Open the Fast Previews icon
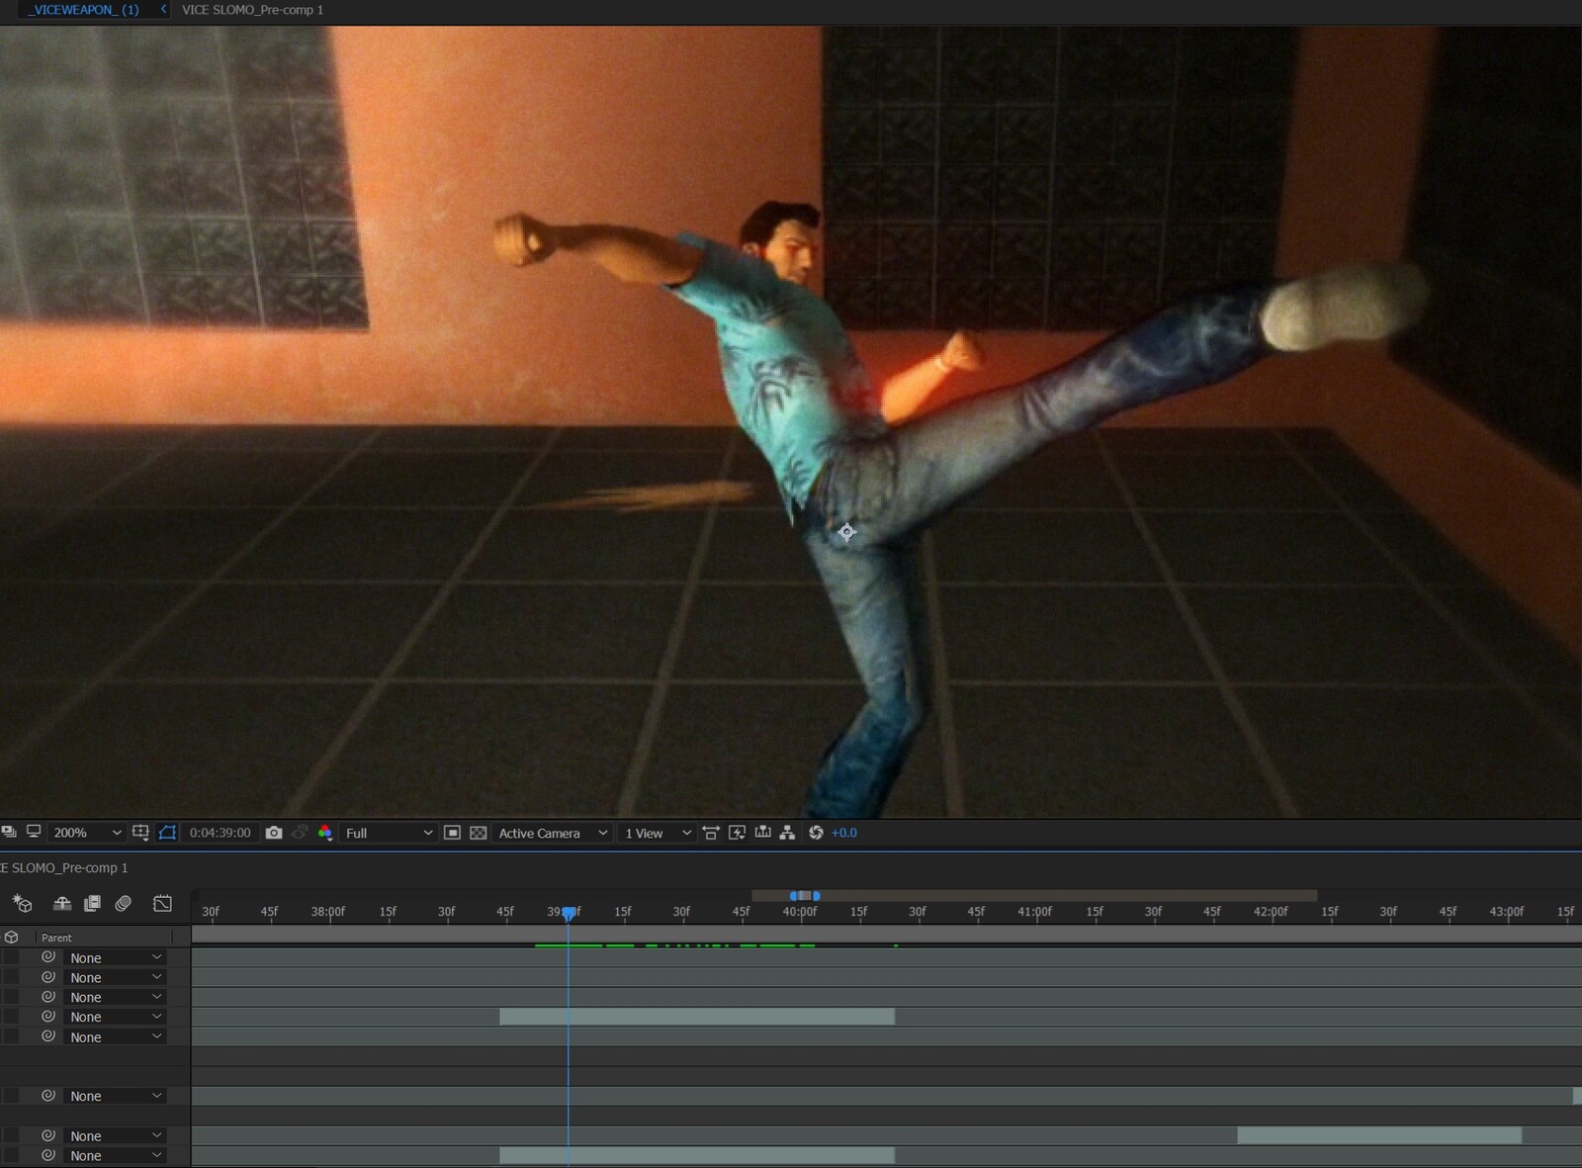This screenshot has width=1582, height=1168. pos(737,833)
